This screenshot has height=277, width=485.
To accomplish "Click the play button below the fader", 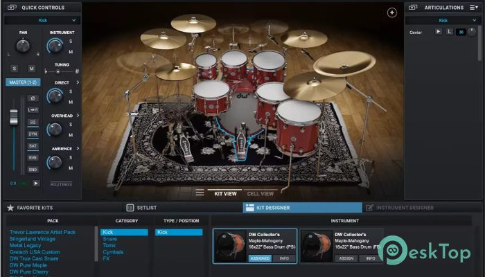I will click(36, 184).
